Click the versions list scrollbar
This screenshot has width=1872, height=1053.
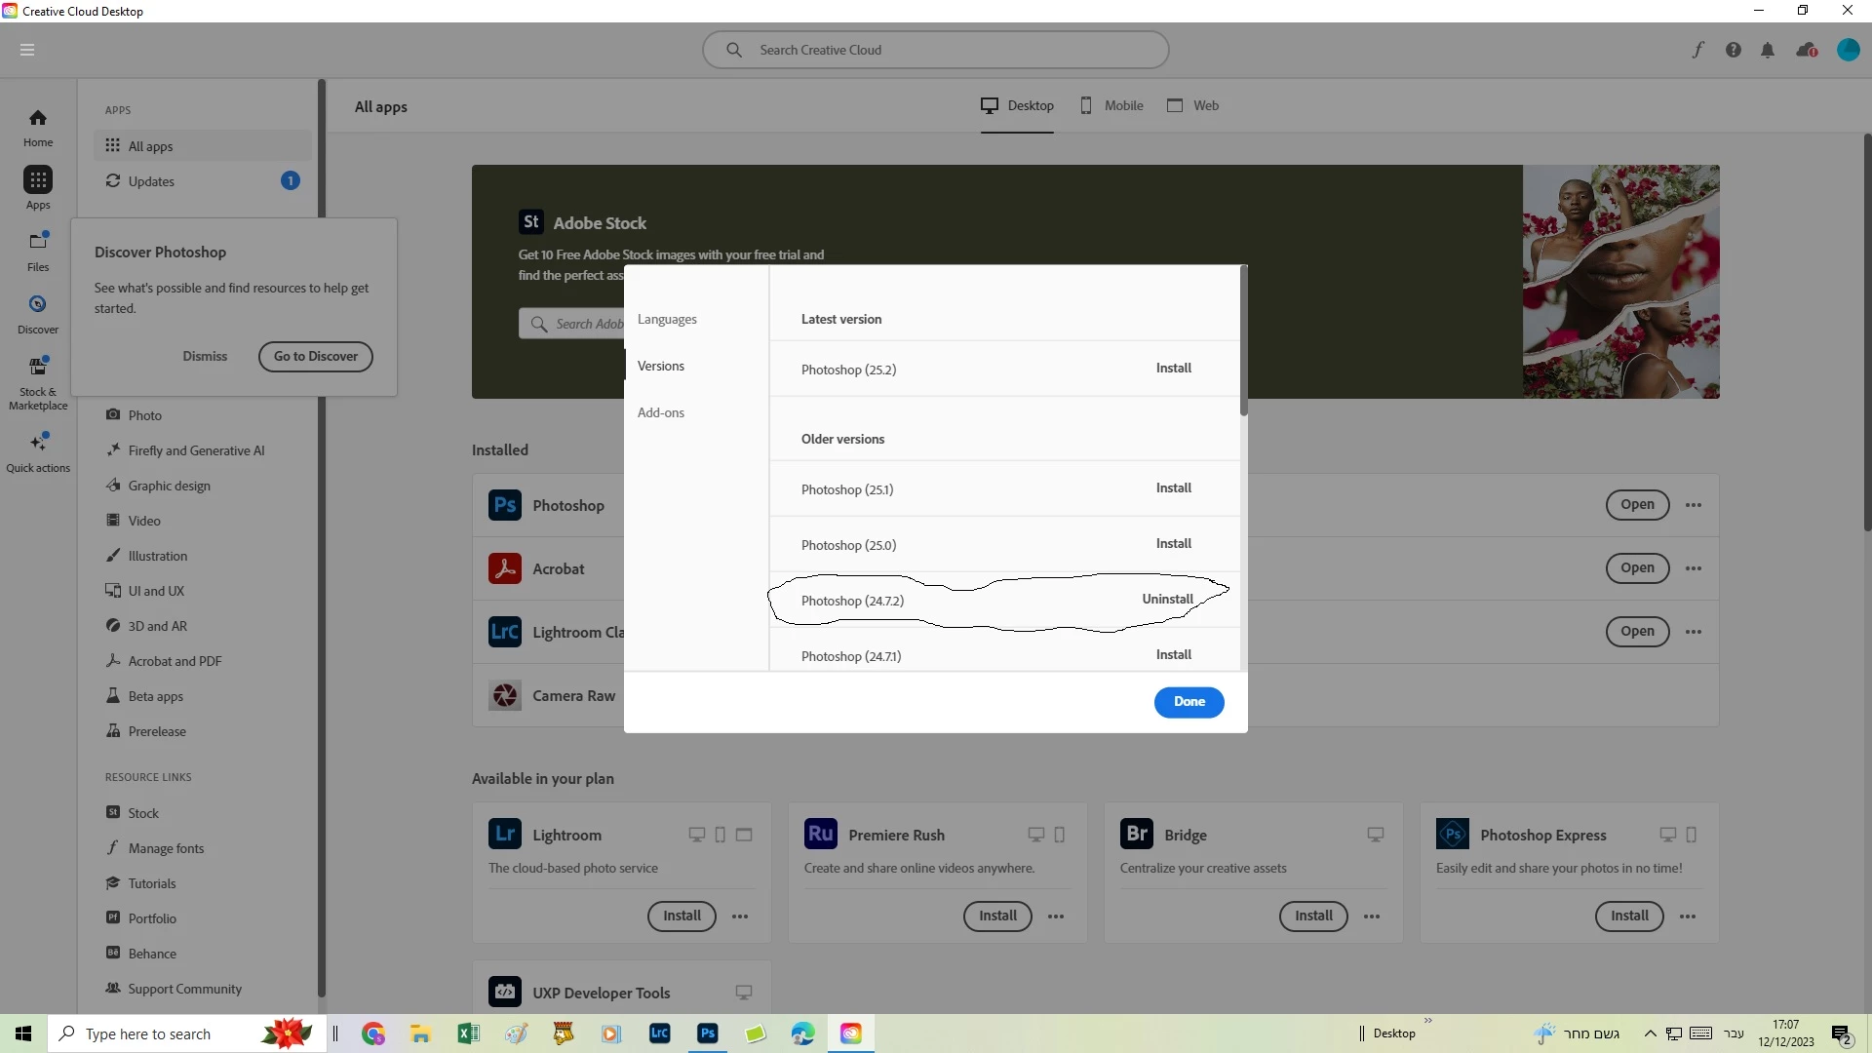1243,341
